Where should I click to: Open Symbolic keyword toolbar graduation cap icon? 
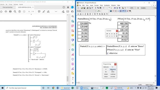click(x=130, y=11)
